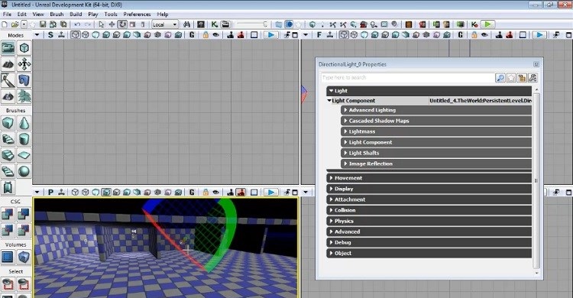Image resolution: width=573 pixels, height=298 pixels.
Task: Select the Cylinder brush builder
Action: tap(24, 139)
